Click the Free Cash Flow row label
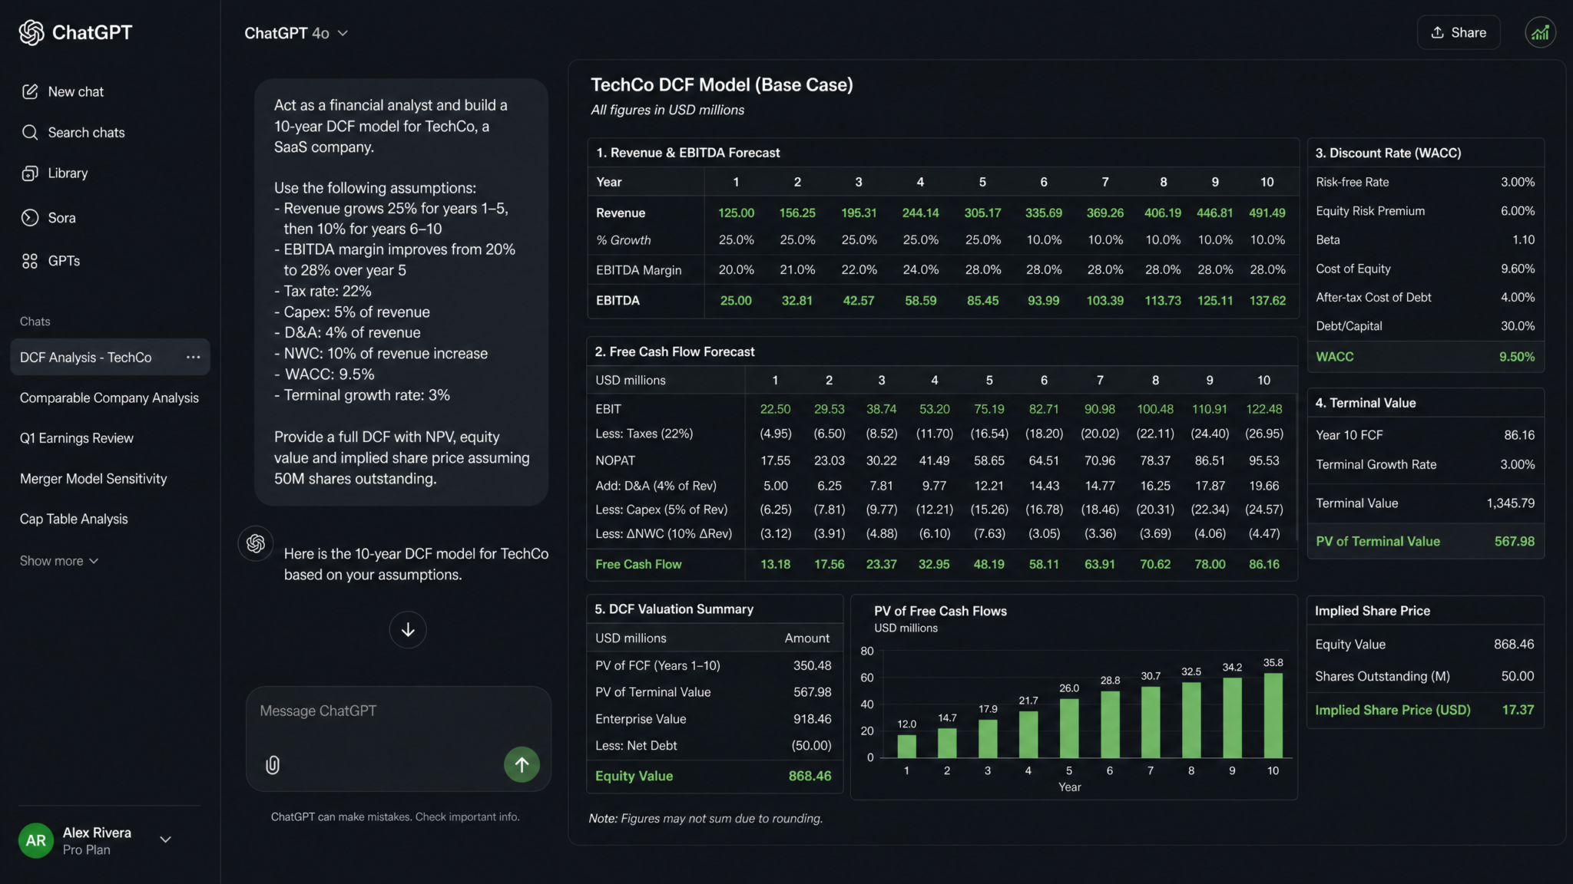The image size is (1573, 884). 638,564
